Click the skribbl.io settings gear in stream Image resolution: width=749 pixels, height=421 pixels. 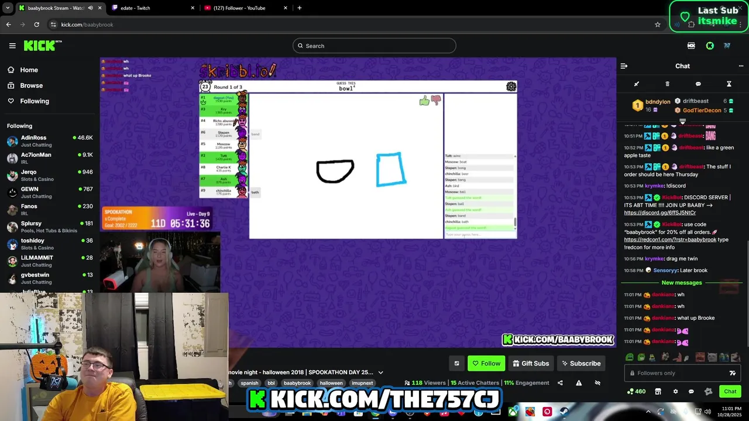click(x=511, y=87)
